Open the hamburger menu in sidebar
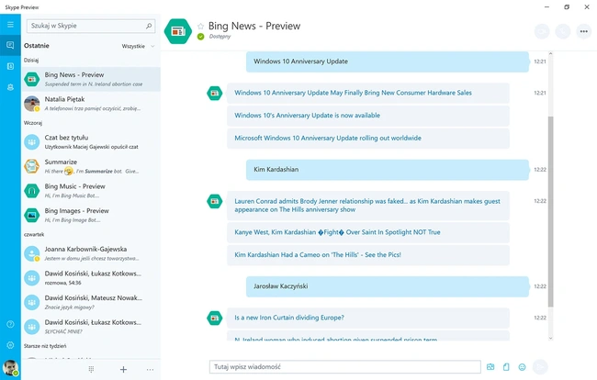Image resolution: width=597 pixels, height=380 pixels. click(10, 25)
